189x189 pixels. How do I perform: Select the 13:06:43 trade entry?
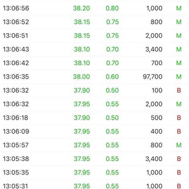point(94,49)
